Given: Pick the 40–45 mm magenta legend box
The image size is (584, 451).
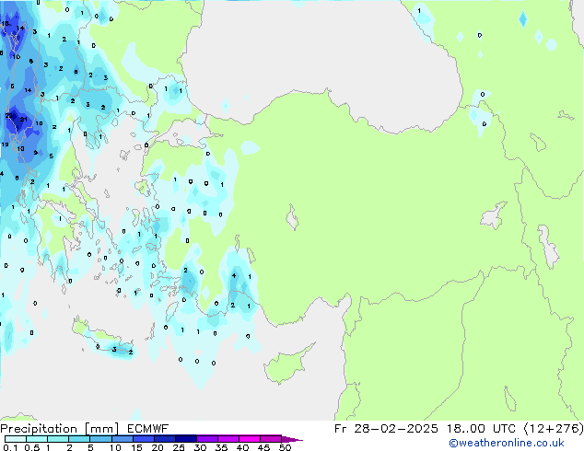Looking at the screenshot, I should pos(250,439).
